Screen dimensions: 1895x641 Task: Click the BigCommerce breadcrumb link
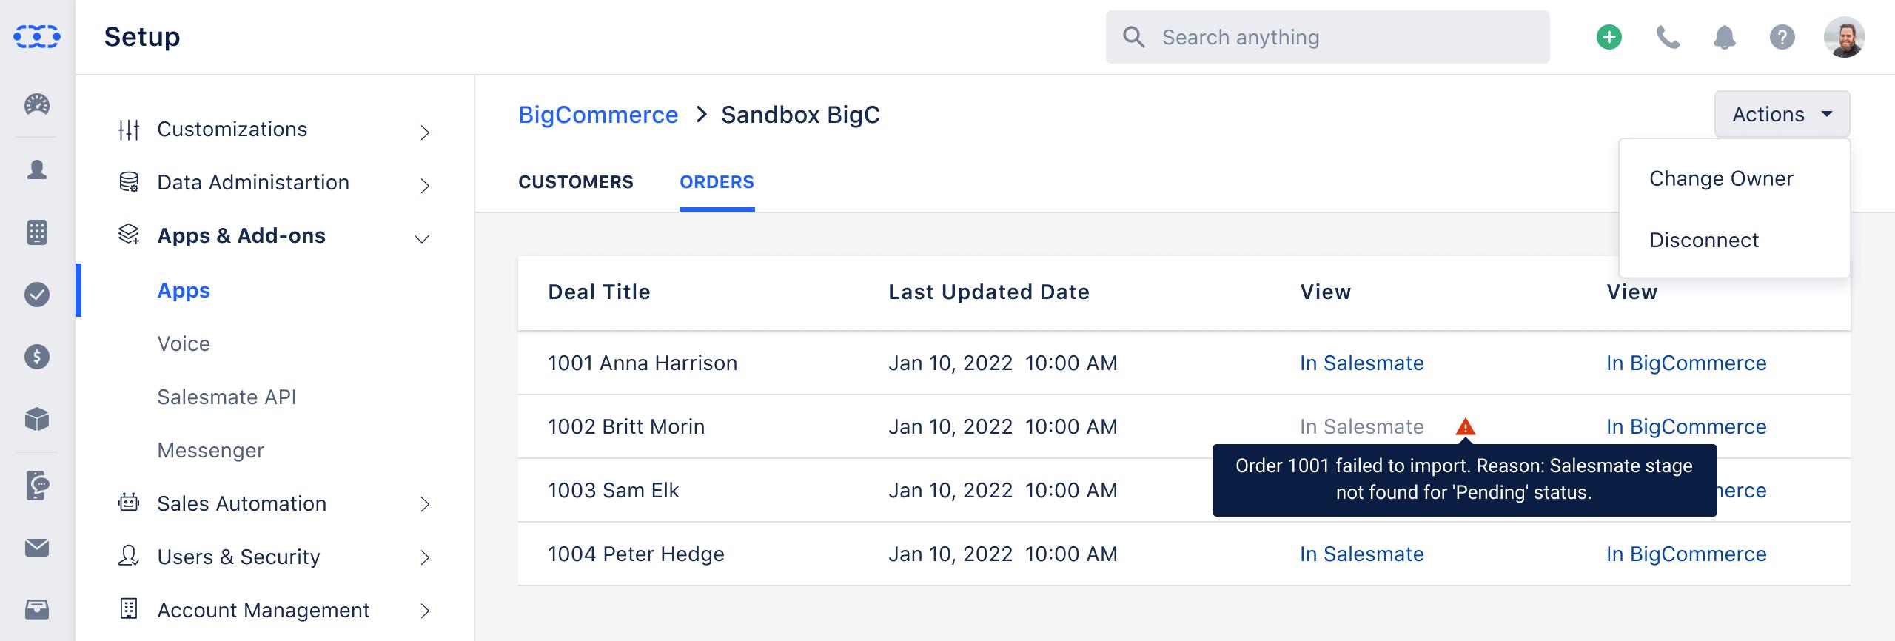(x=598, y=115)
